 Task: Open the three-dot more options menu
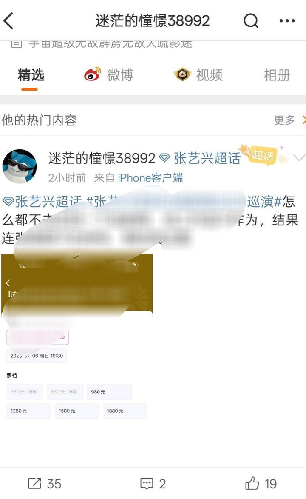[x=287, y=21]
